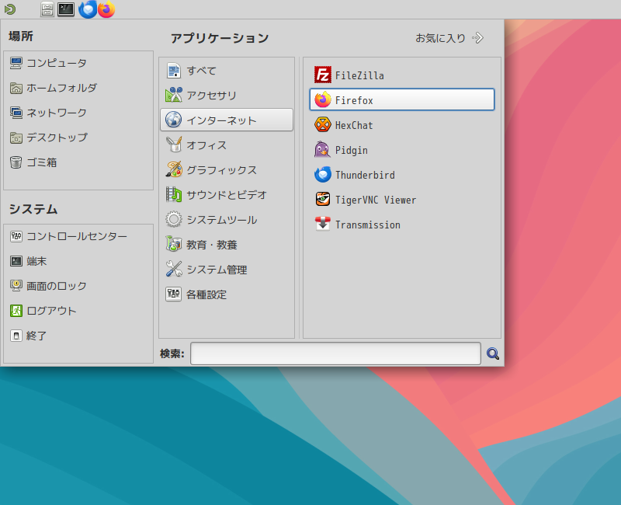Choose 終了 by its label
Screen dimensions: 621x505
point(36,336)
